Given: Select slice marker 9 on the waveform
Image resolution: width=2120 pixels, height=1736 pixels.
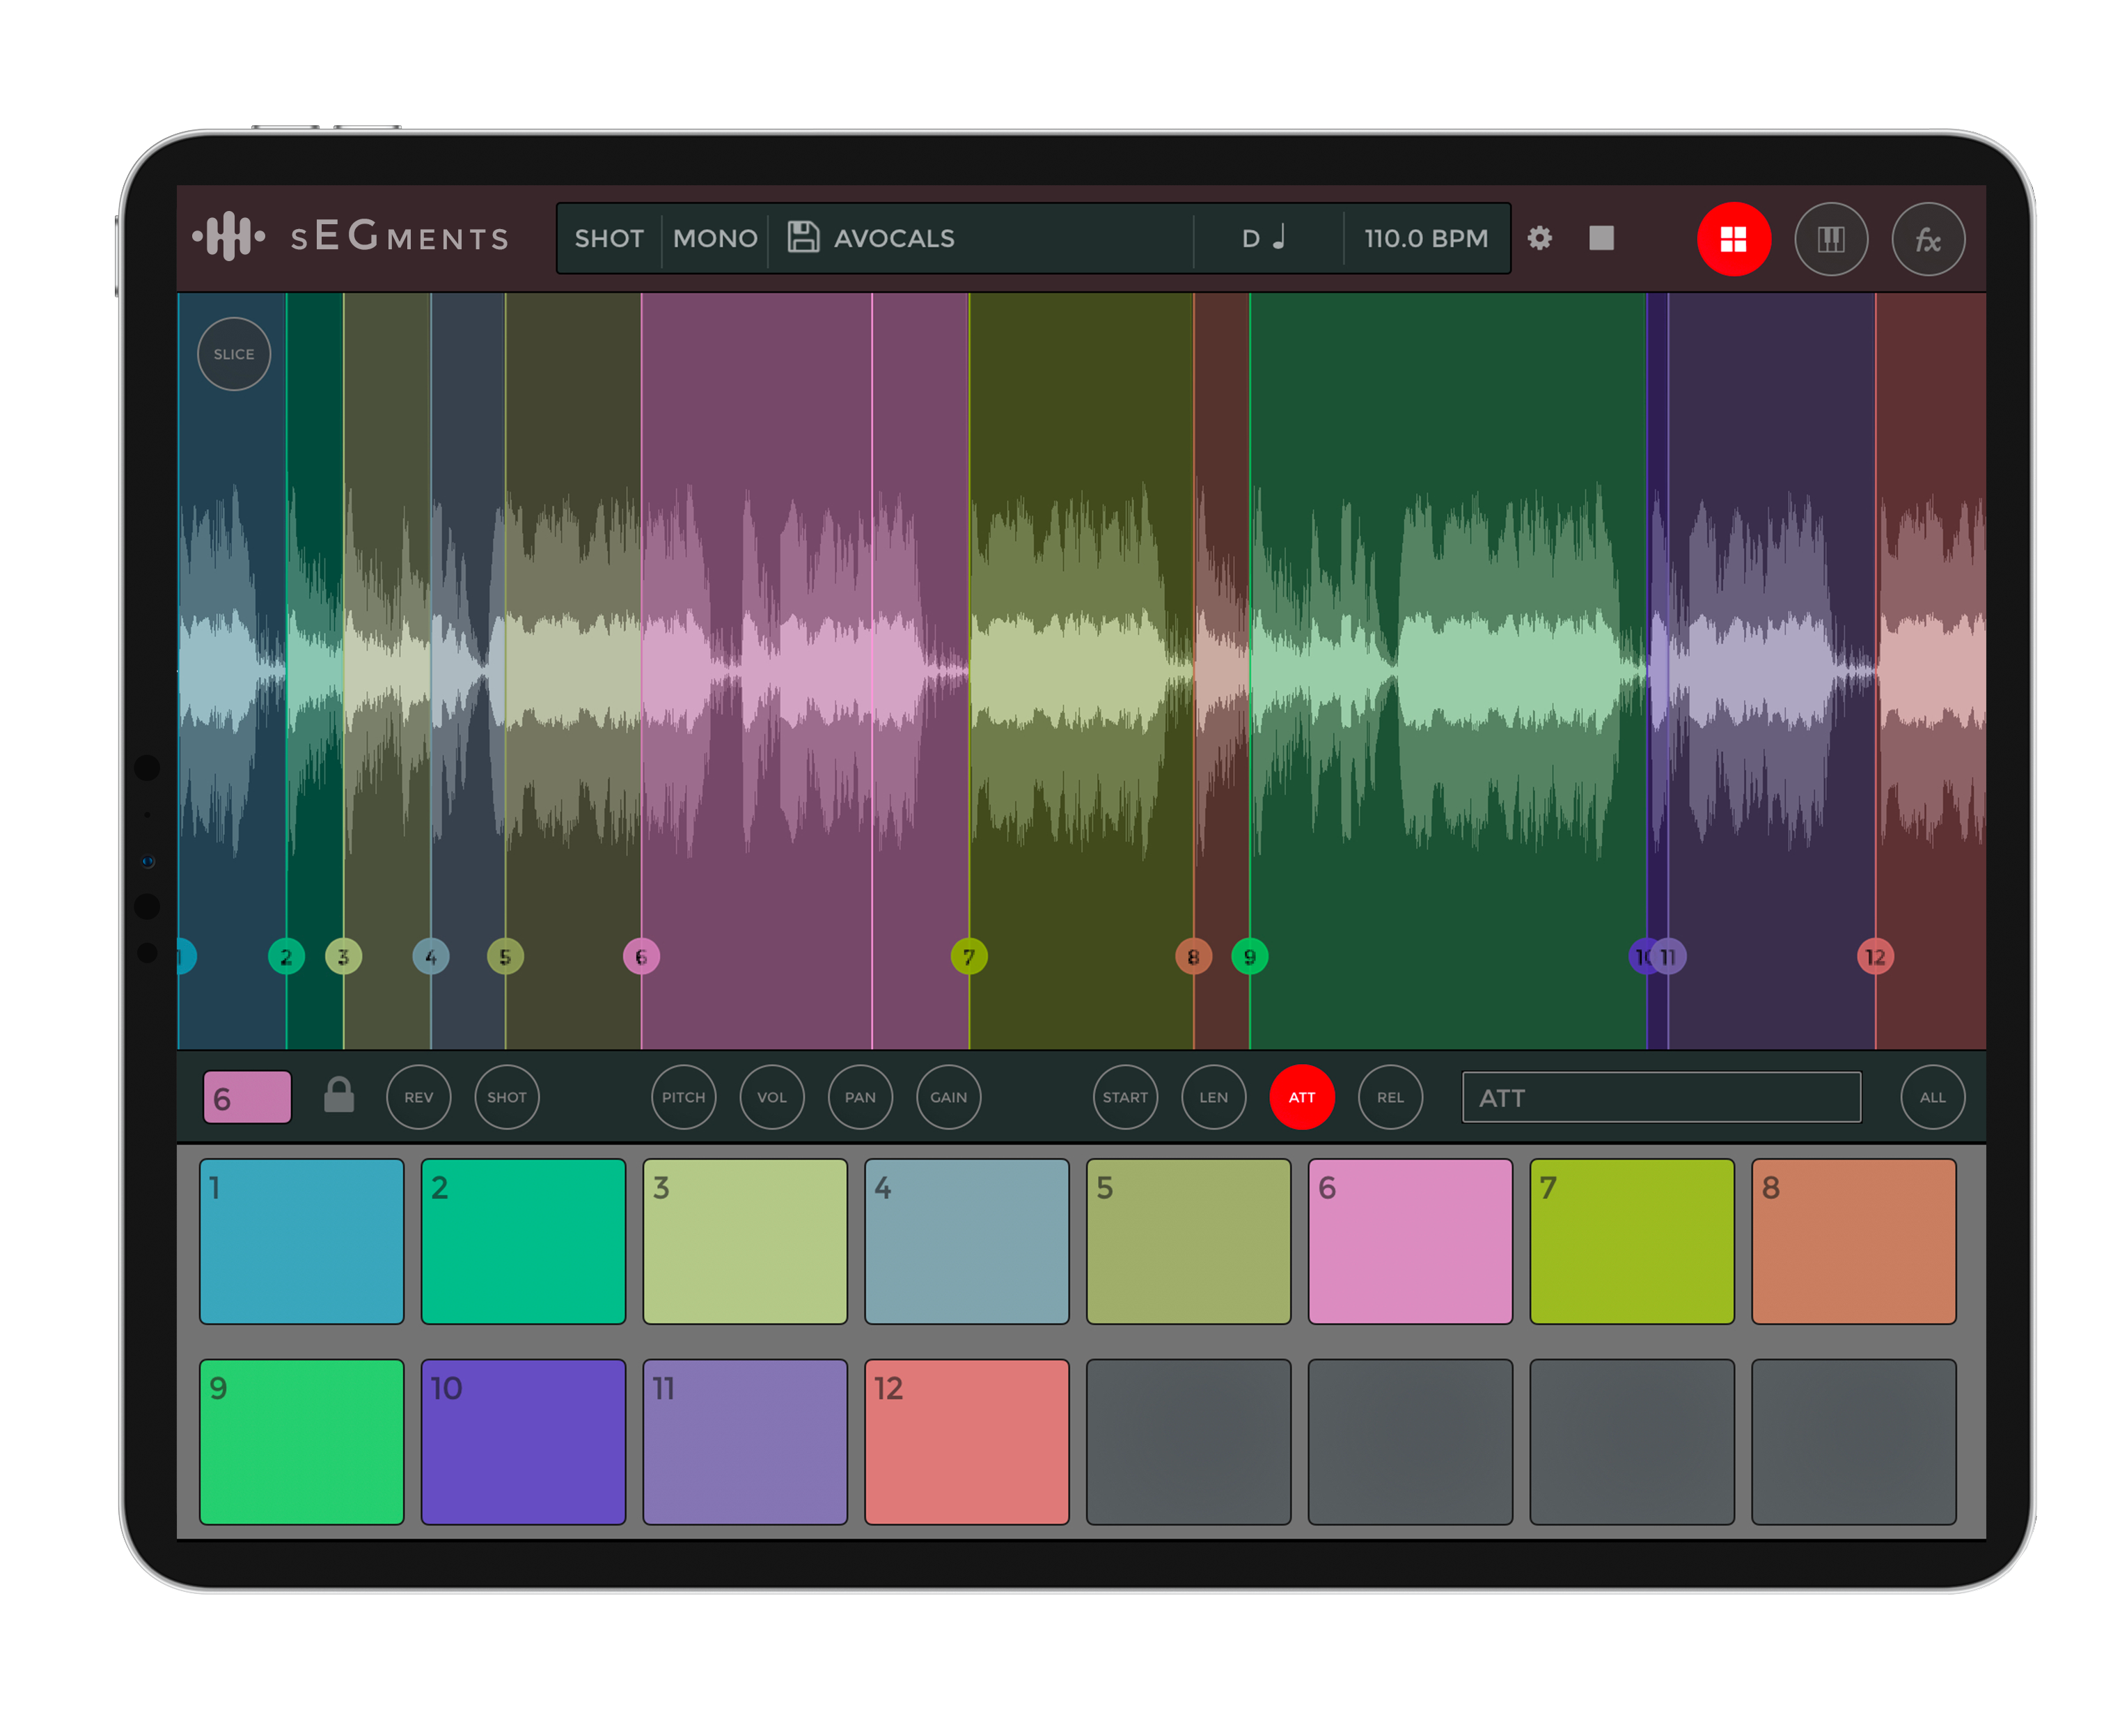Looking at the screenshot, I should [x=1249, y=957].
